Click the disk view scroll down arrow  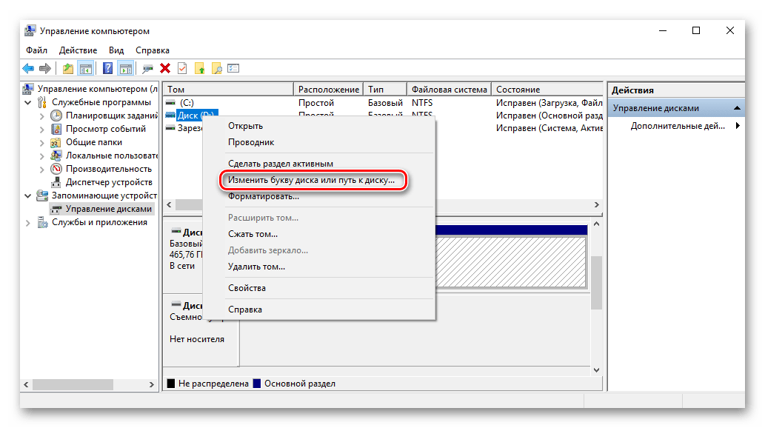pyautogui.click(x=596, y=370)
